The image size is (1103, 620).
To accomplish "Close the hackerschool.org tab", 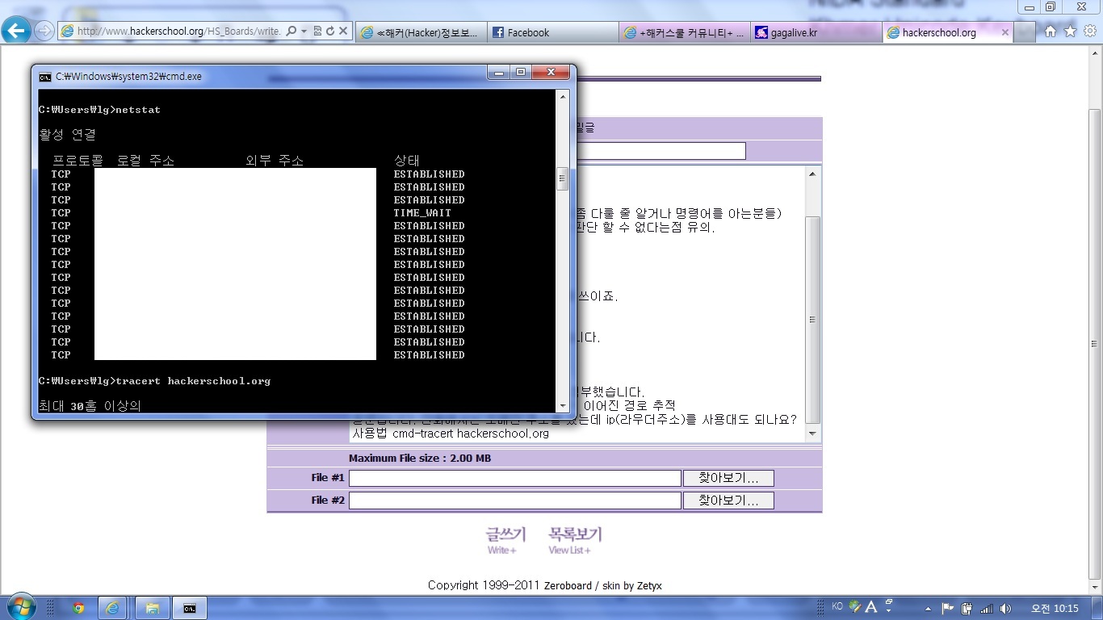I will pos(1005,32).
